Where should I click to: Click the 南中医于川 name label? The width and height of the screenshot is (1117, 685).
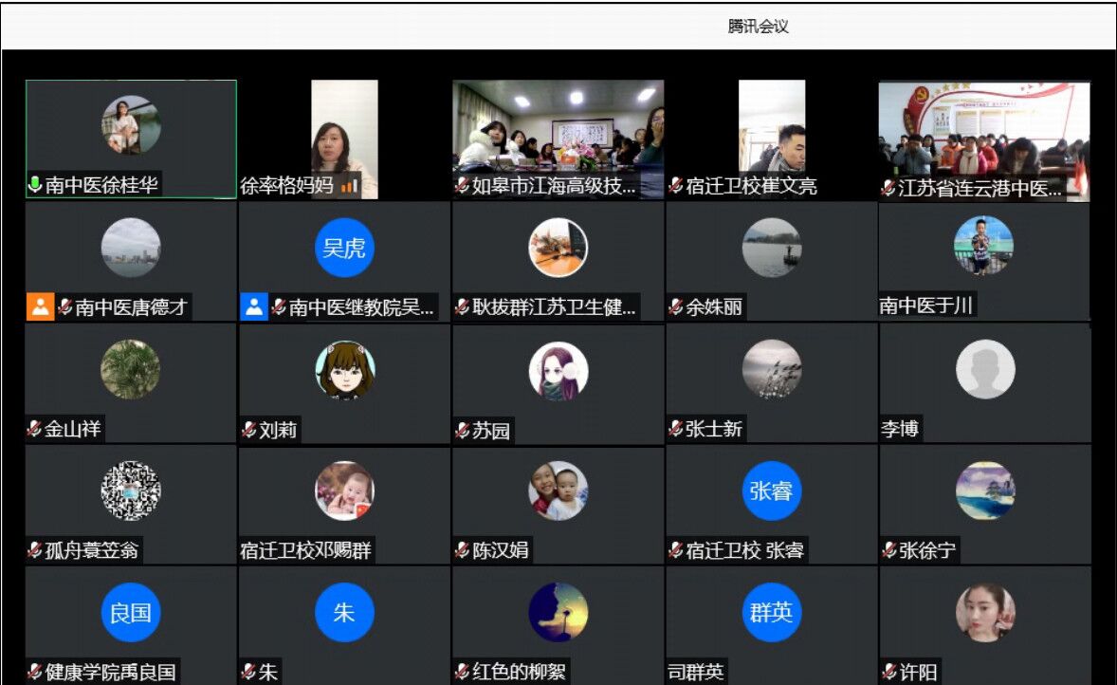(x=925, y=305)
